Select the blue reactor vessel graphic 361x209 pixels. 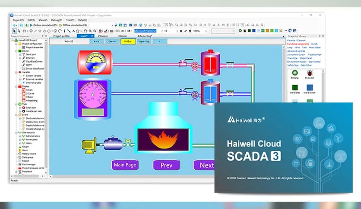pyautogui.click(x=210, y=92)
